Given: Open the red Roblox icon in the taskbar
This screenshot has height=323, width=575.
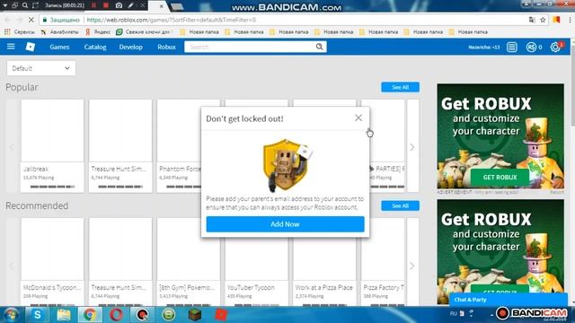Looking at the screenshot, I should click(221, 315).
